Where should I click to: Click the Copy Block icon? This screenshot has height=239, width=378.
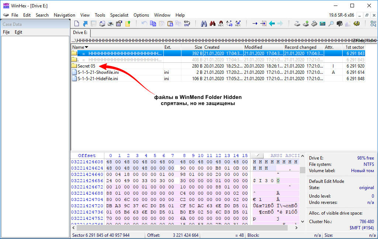point(153,23)
